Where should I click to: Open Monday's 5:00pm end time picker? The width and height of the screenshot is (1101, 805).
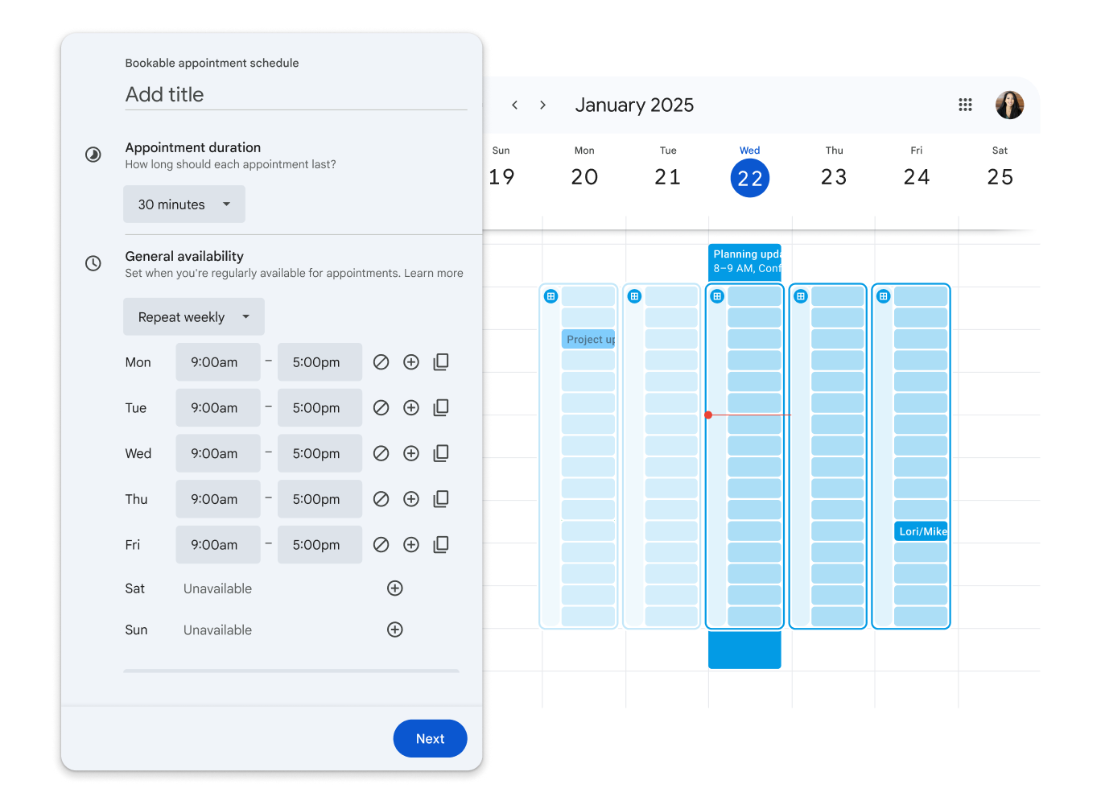point(320,361)
